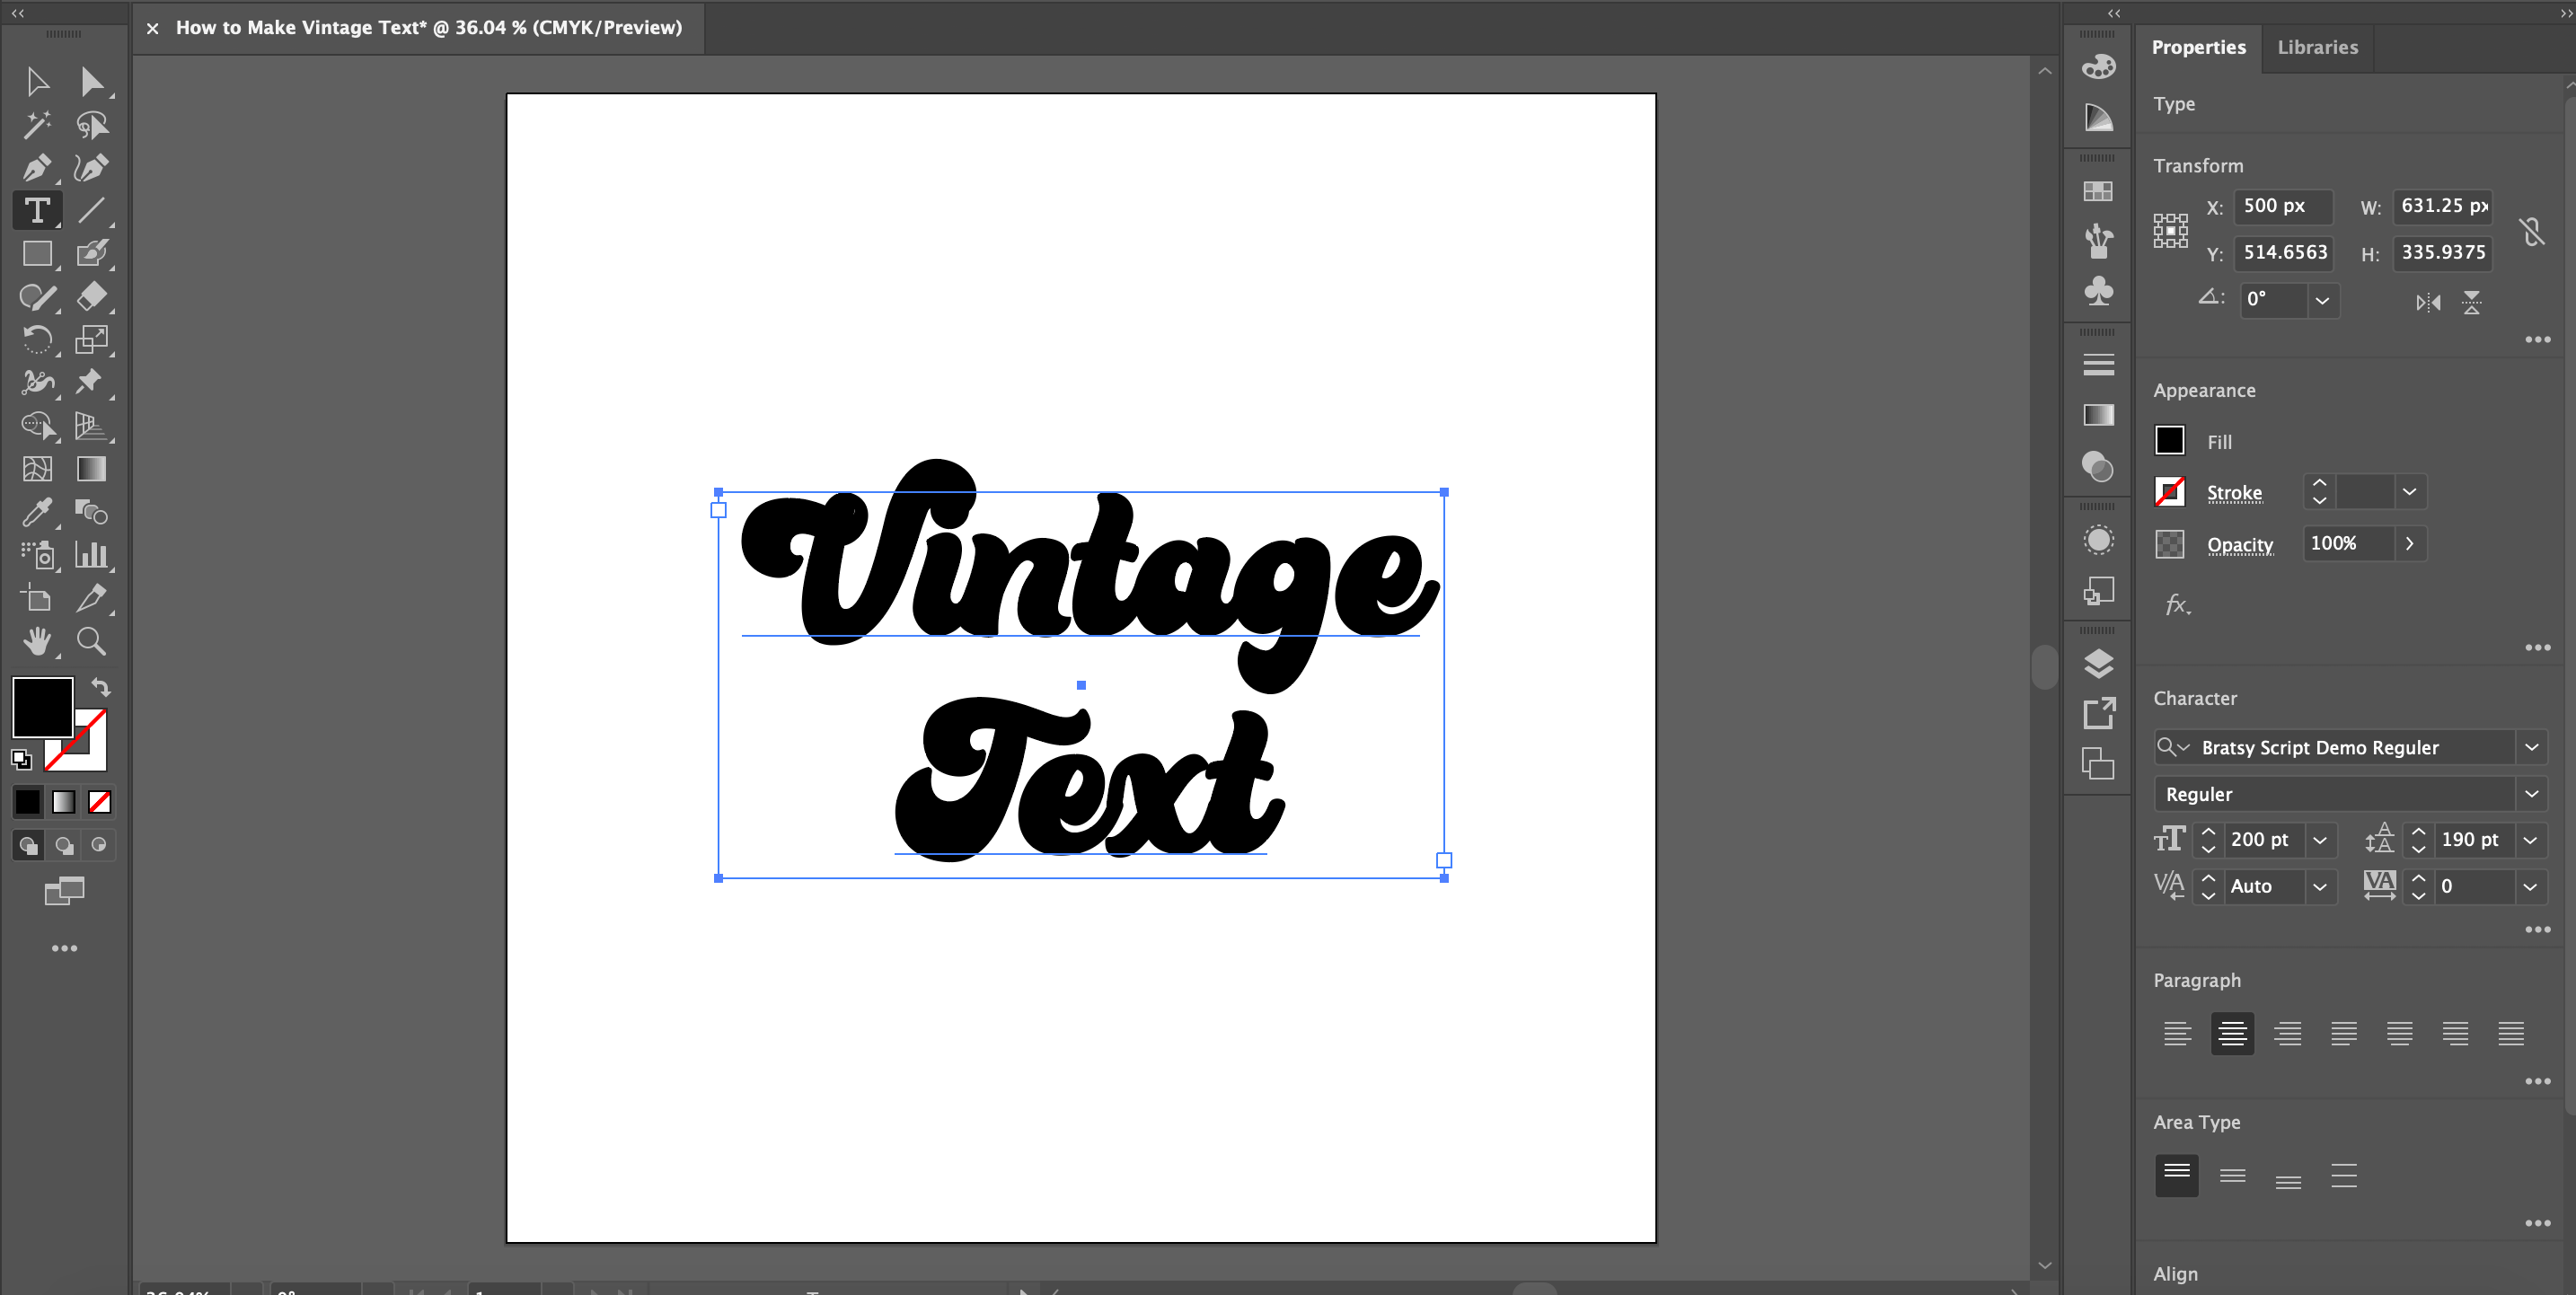Select the Type tool
Viewport: 2576px width, 1295px height.
pos(38,210)
